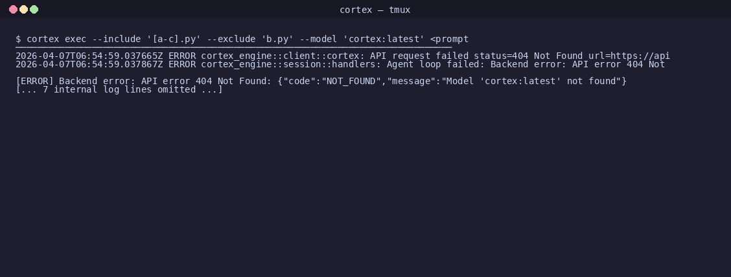Viewport: 731px width, 277px height.
Task: Click the yellow minimize window button
Action: coord(23,9)
